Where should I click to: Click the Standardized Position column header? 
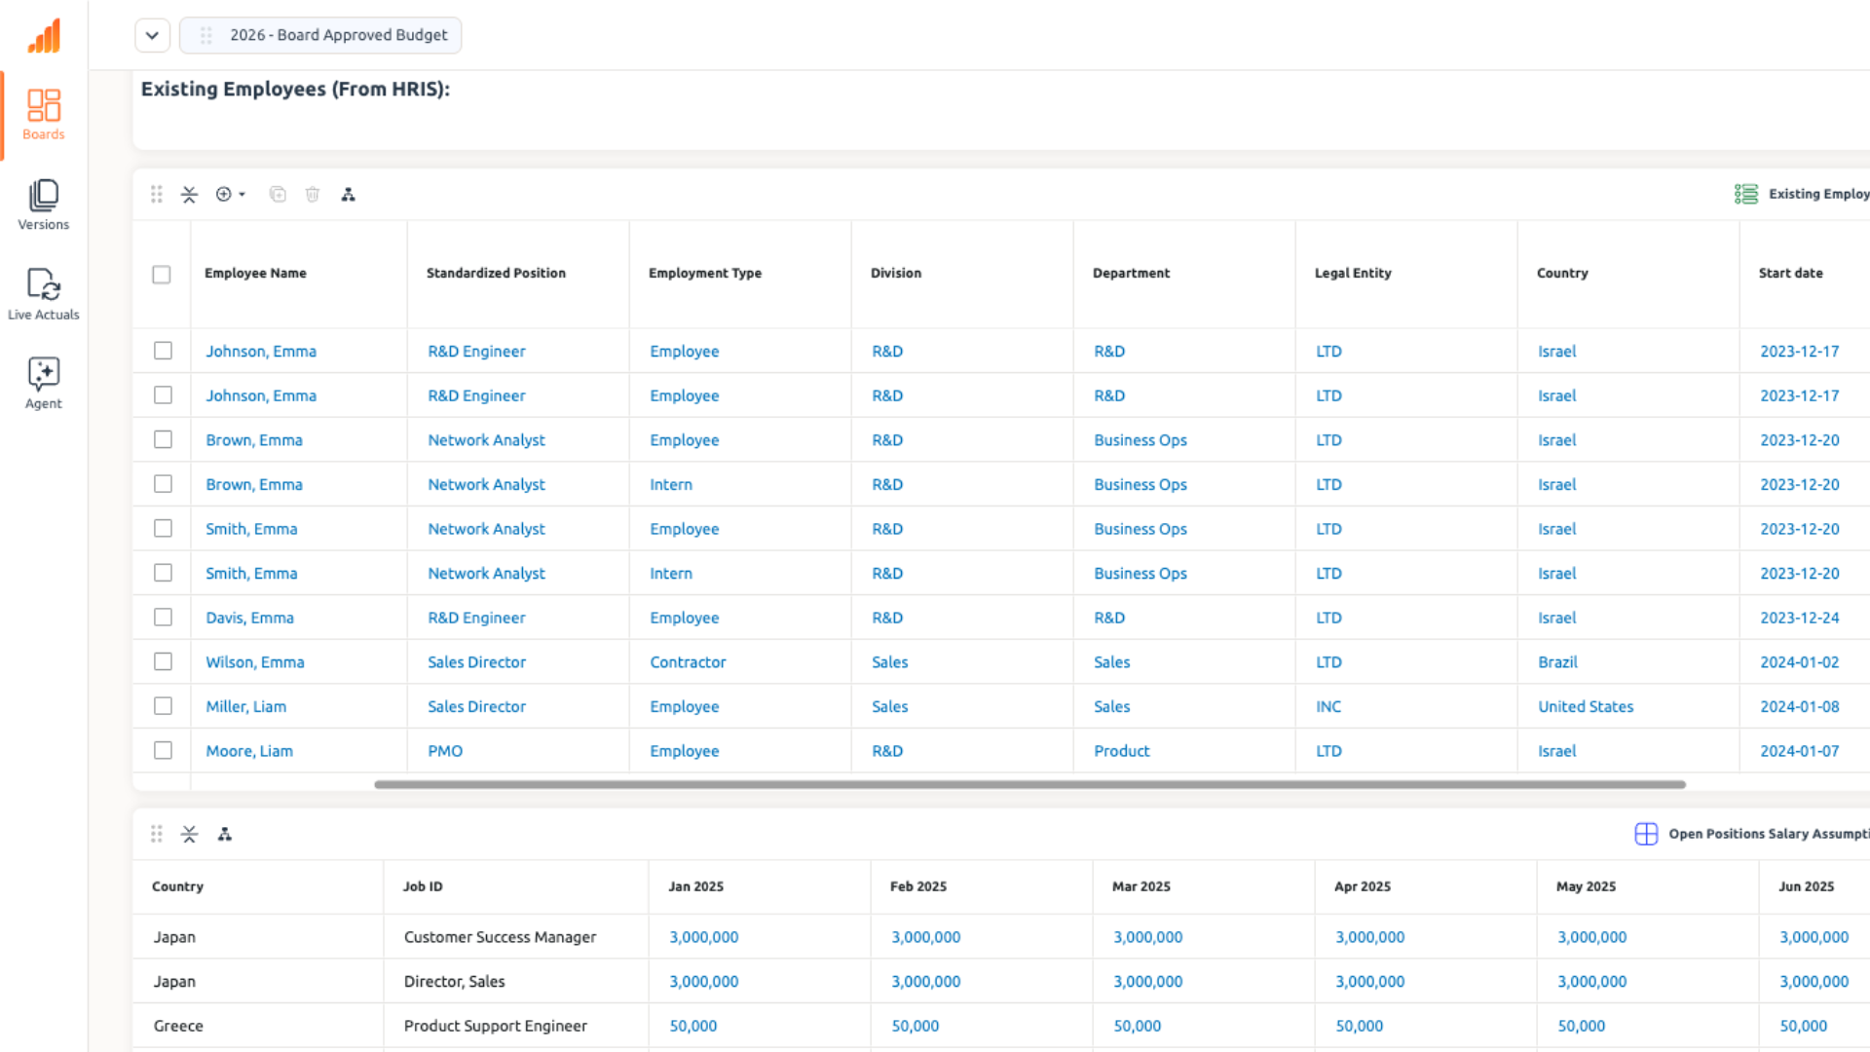point(496,274)
